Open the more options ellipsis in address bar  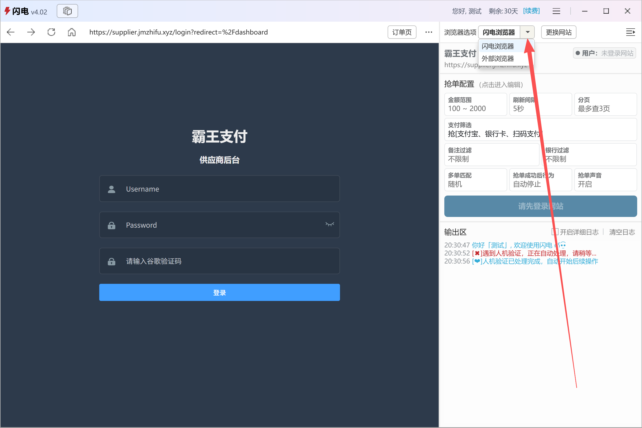[429, 32]
